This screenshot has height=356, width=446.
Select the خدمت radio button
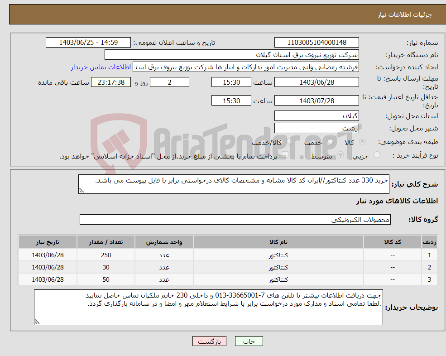click(x=330, y=141)
